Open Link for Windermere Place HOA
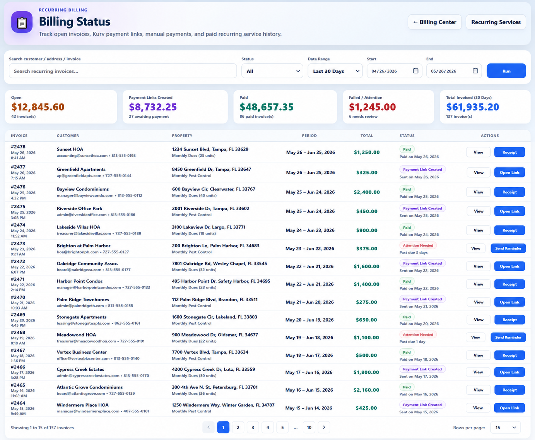The width and height of the screenshot is (535, 440). 509,408
